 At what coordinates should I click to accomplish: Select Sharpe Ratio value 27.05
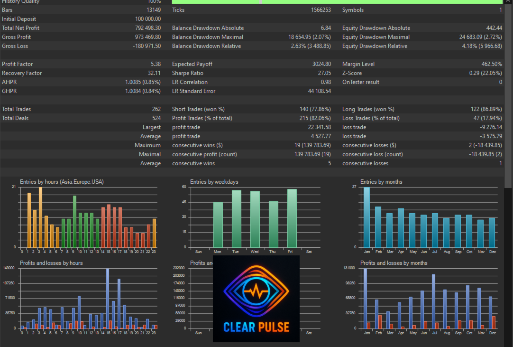point(324,73)
